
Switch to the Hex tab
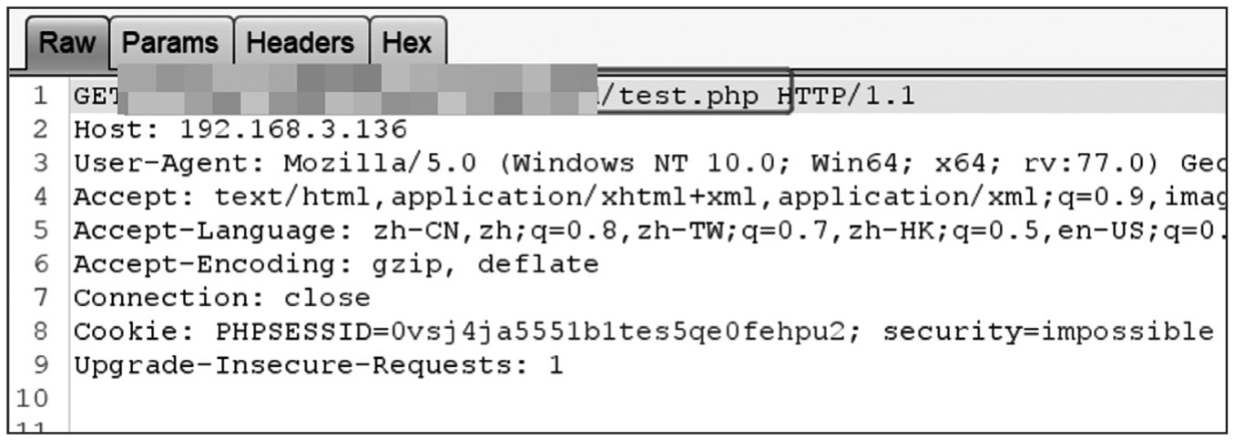[x=407, y=43]
